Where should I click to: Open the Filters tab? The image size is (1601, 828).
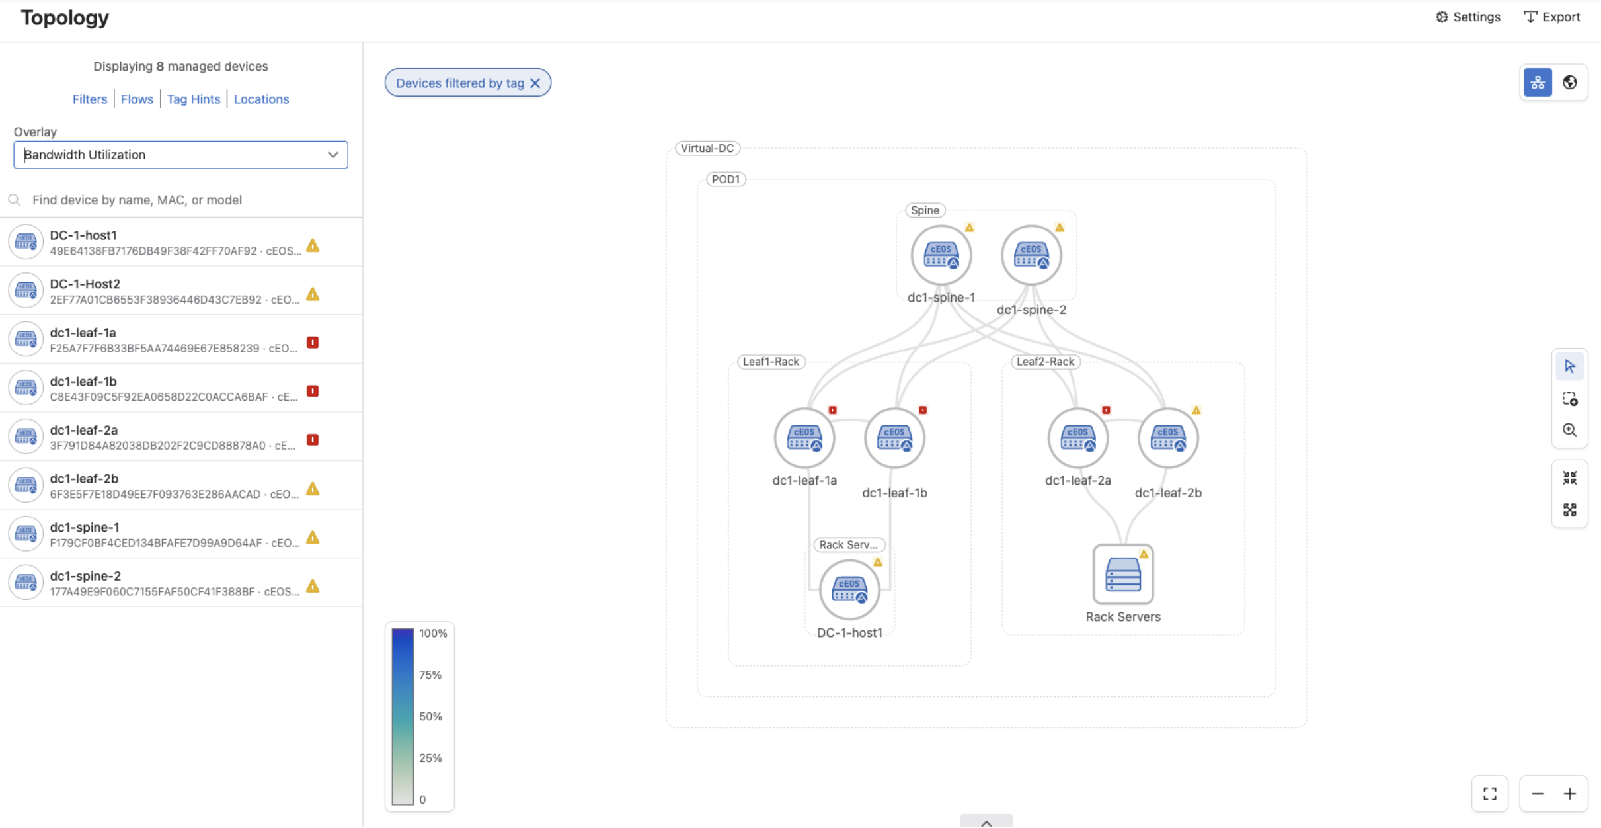click(x=90, y=99)
